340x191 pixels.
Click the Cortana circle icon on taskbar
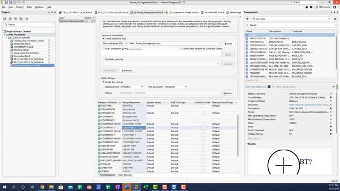[x=23, y=187]
